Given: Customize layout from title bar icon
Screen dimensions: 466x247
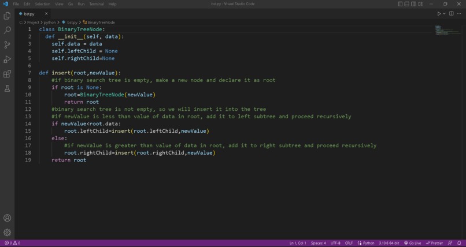Looking at the screenshot, I should pos(420,4).
